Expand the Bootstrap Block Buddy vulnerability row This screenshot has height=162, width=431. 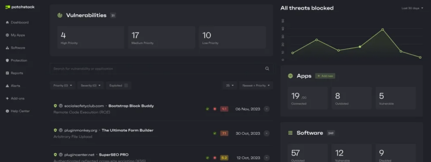click(x=266, y=109)
